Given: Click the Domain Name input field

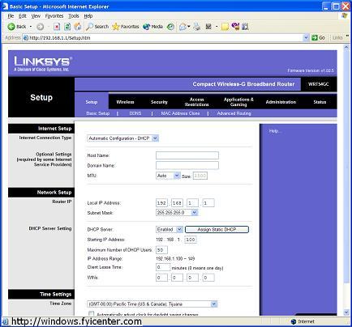Looking at the screenshot, I should (187, 165).
